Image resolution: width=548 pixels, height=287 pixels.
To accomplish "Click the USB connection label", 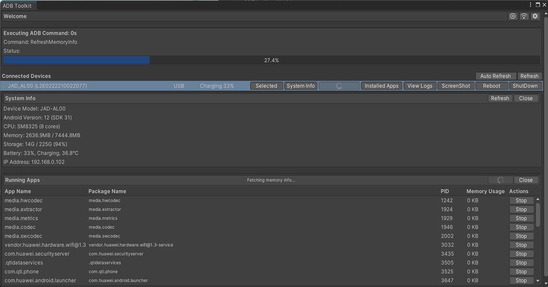I will [x=179, y=86].
